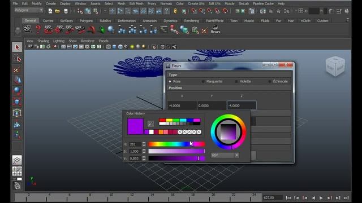Screen dimensions: 362x203
Task: Click play backward button
Action: (x=313, y=198)
